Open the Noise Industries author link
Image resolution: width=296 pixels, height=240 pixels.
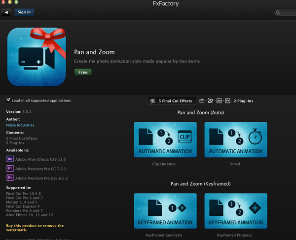[x=20, y=125]
